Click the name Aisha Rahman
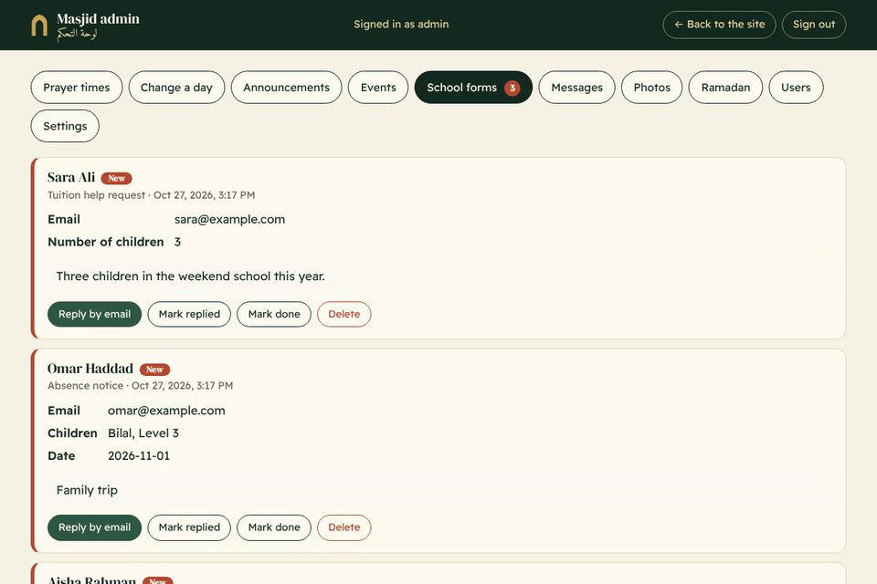 point(91,580)
